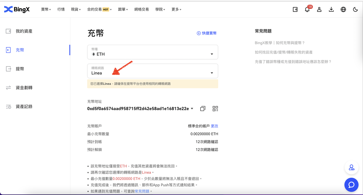Select 資金劃轉 in sidebar
The image size is (363, 195).
click(x=24, y=88)
